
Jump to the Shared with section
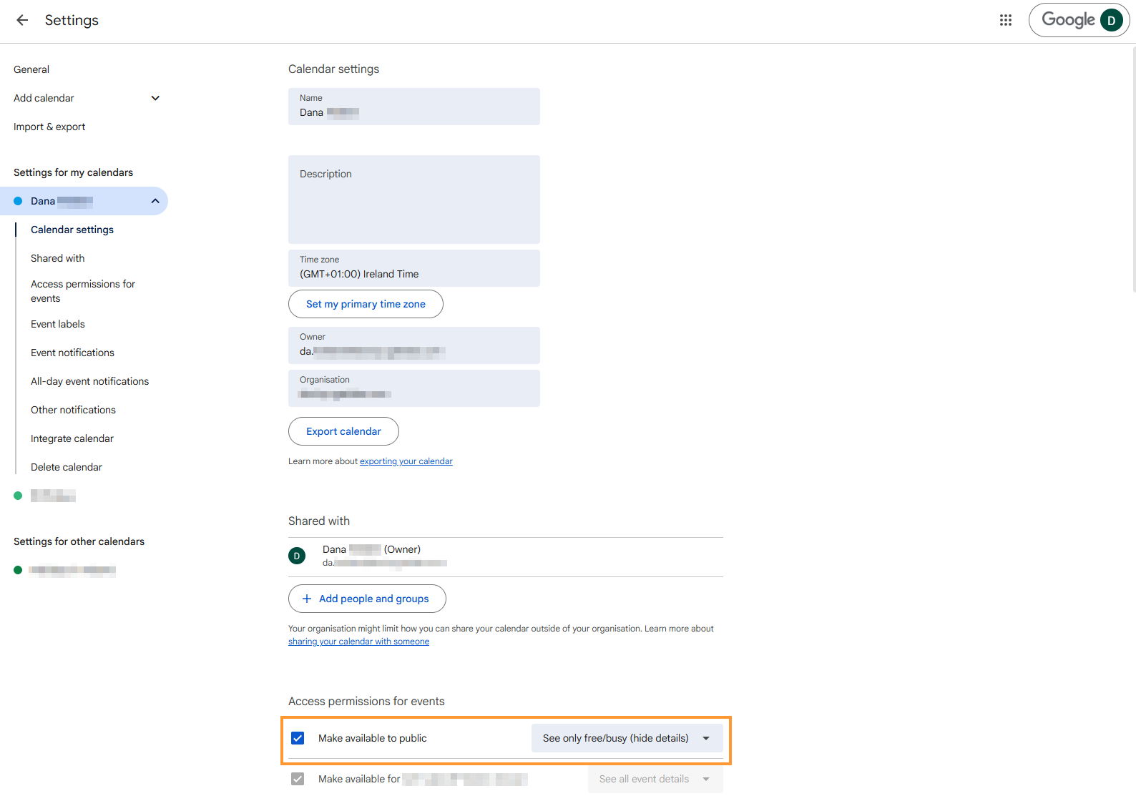point(57,258)
